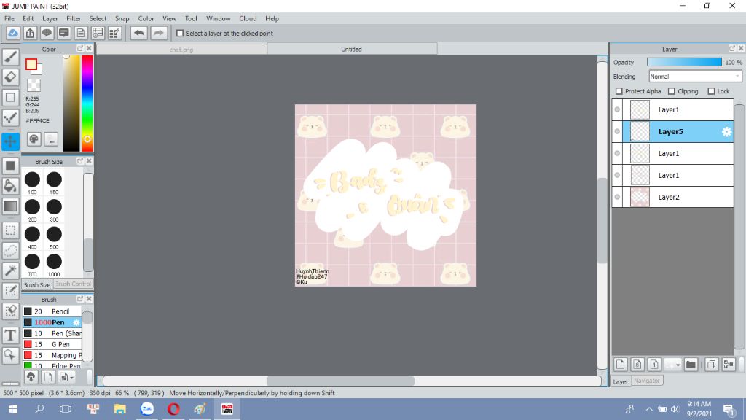Select the Operation tool with cursor icon
The image size is (746, 420).
[10, 355]
